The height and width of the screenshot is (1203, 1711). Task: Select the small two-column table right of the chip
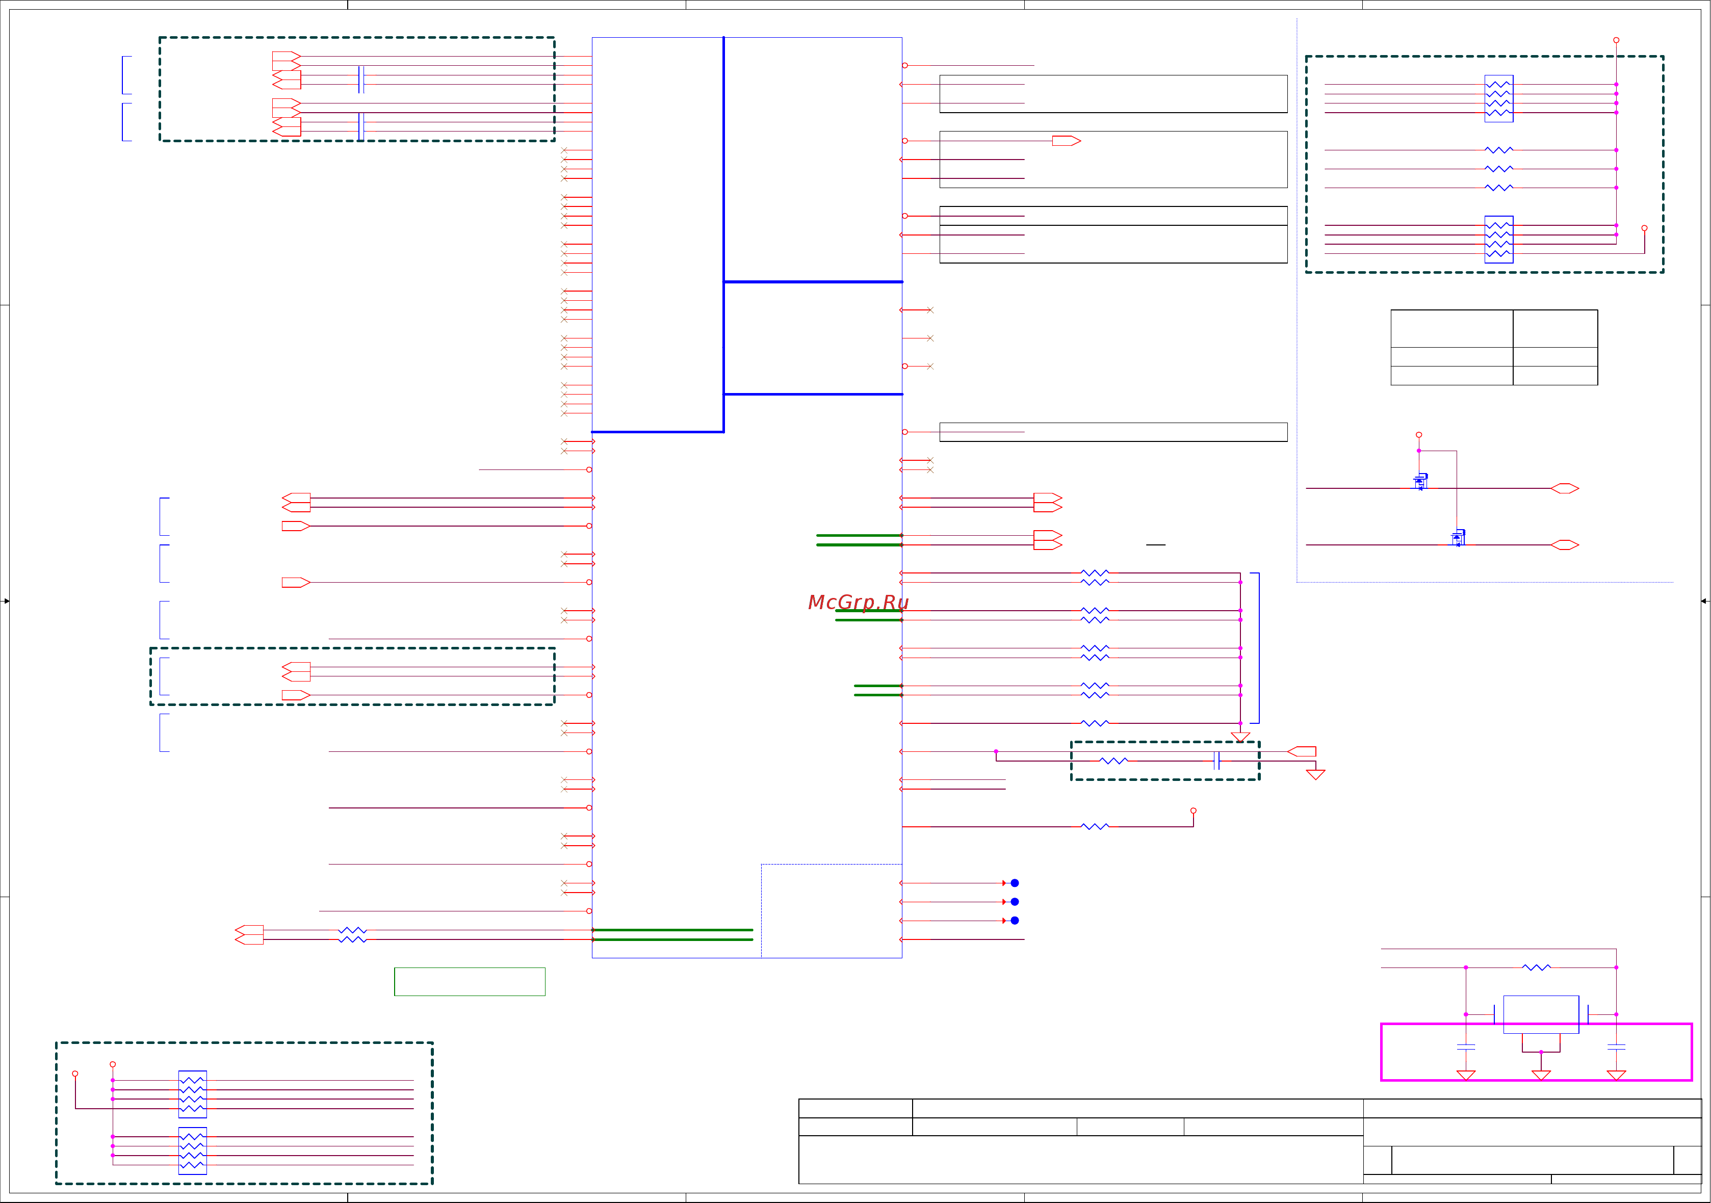pyautogui.click(x=1494, y=347)
